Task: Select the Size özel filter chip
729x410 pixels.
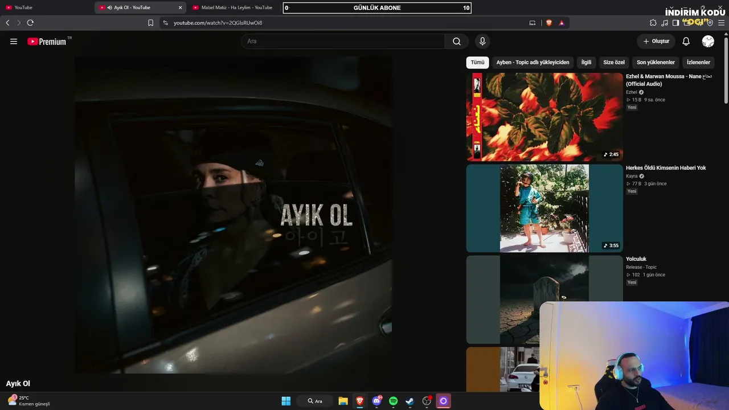Action: pyautogui.click(x=614, y=62)
